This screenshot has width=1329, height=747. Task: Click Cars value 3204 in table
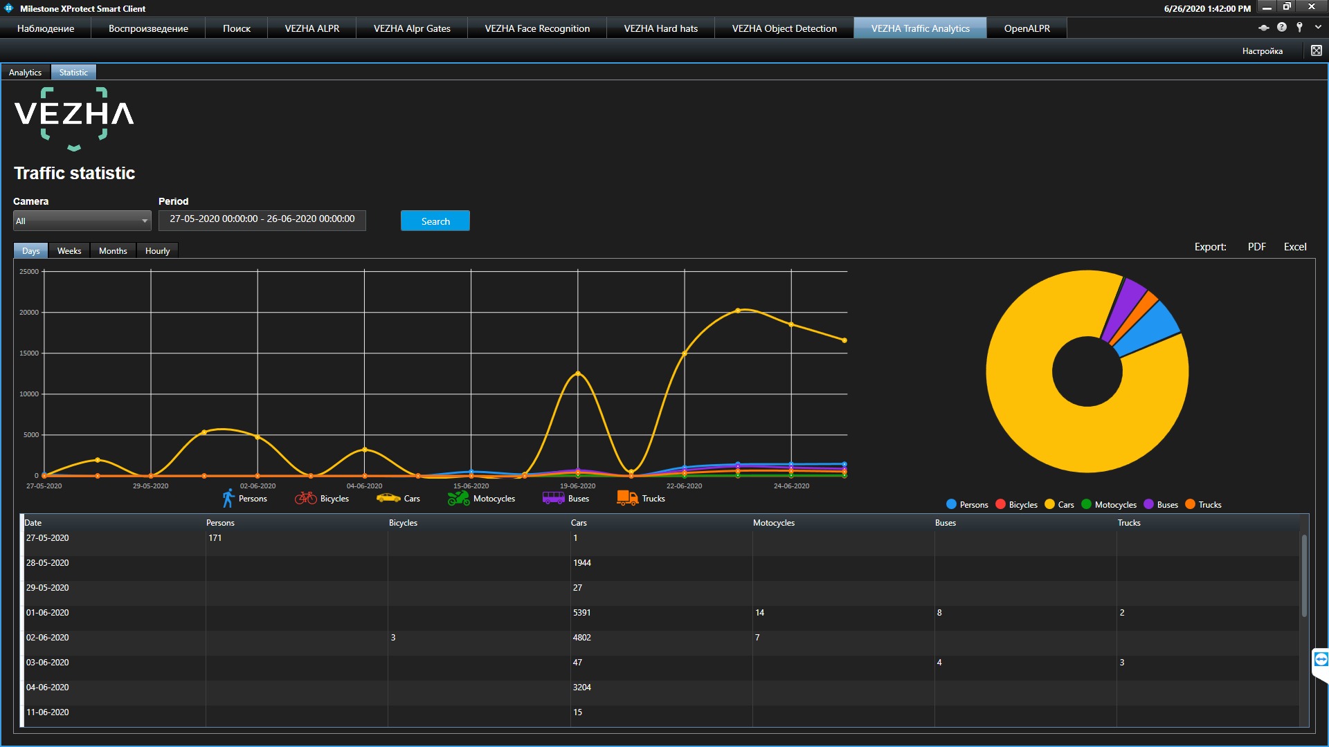[x=582, y=688]
